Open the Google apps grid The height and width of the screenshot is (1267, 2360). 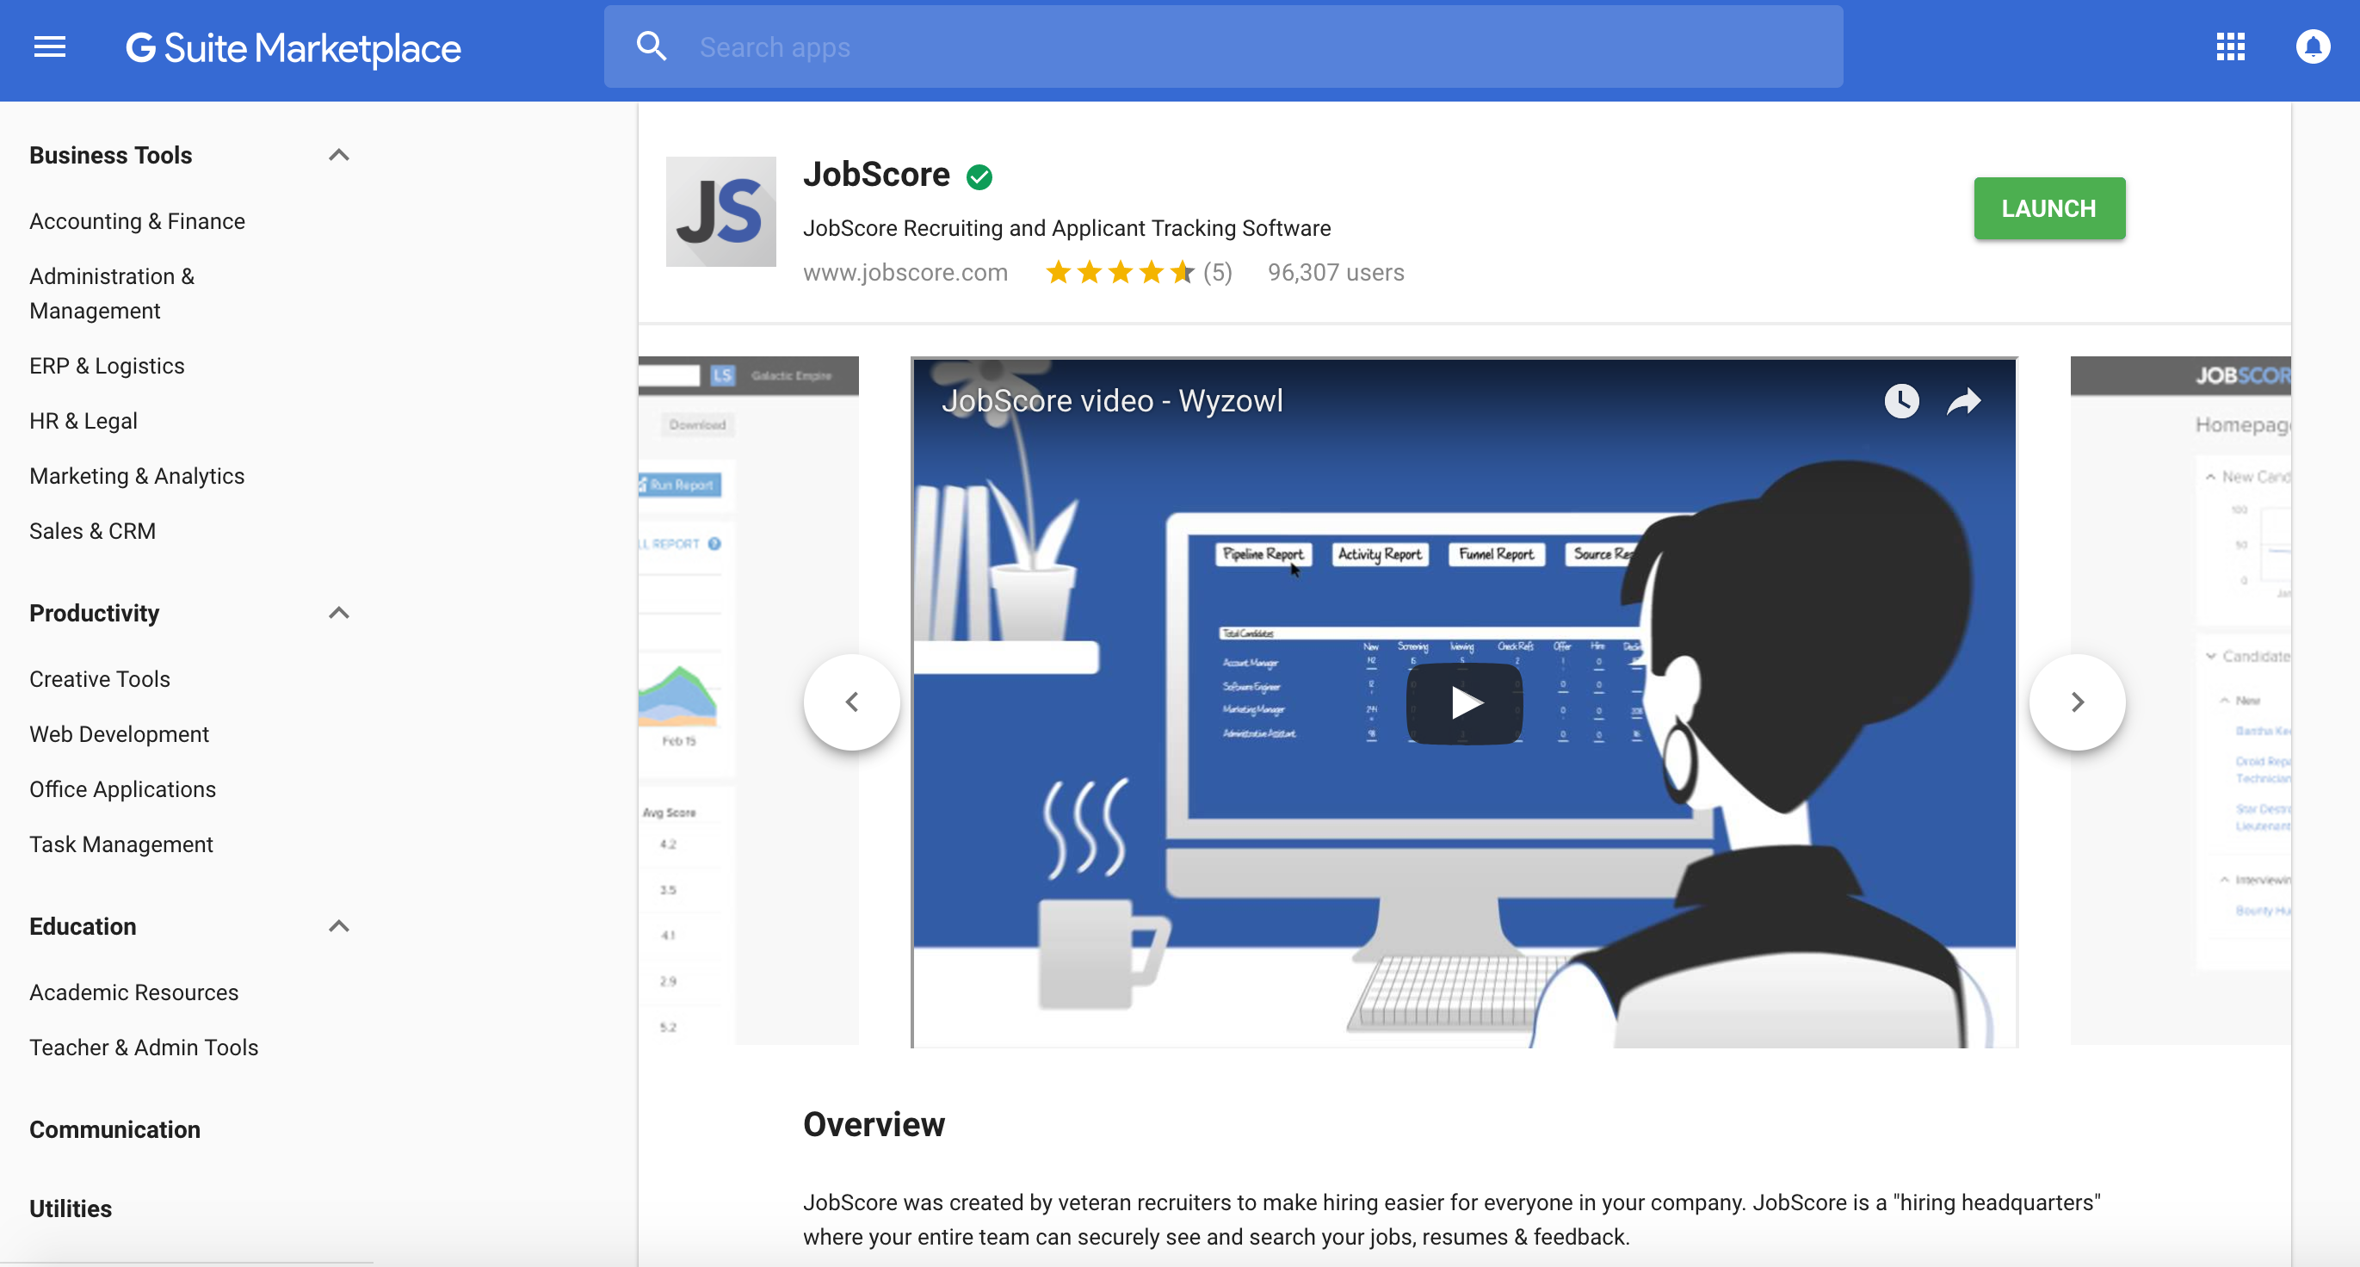point(2230,46)
